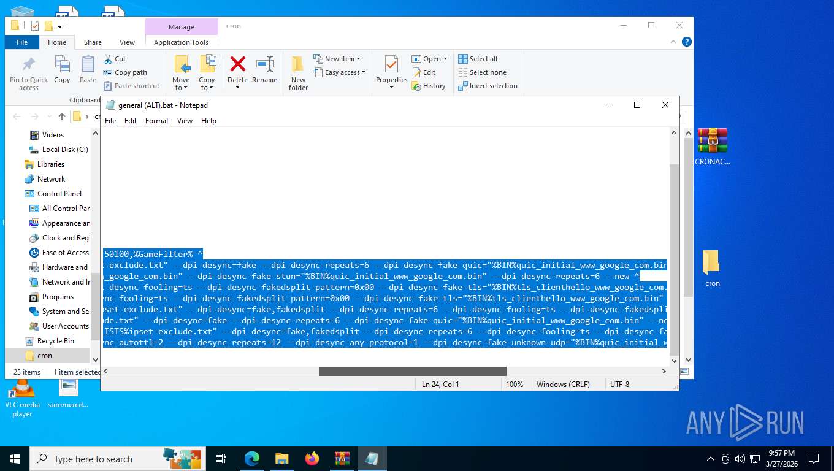The image size is (834, 471).
Task: Click Pin to Quick access icon
Action: pos(28,64)
